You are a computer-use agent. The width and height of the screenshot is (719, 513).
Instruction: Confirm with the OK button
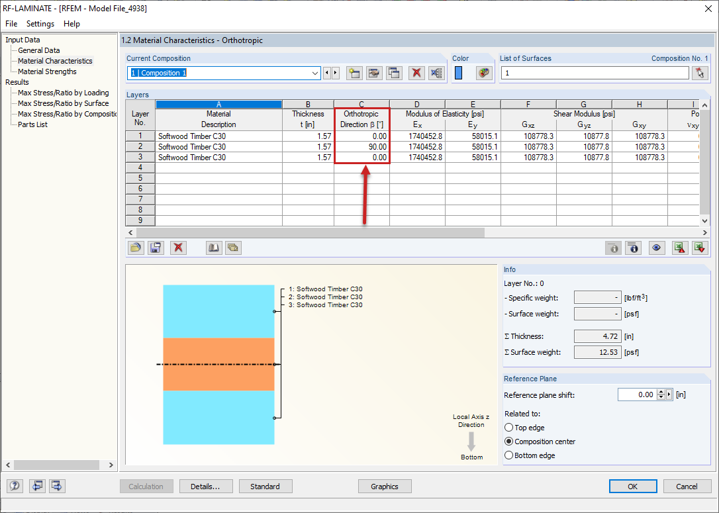click(633, 487)
